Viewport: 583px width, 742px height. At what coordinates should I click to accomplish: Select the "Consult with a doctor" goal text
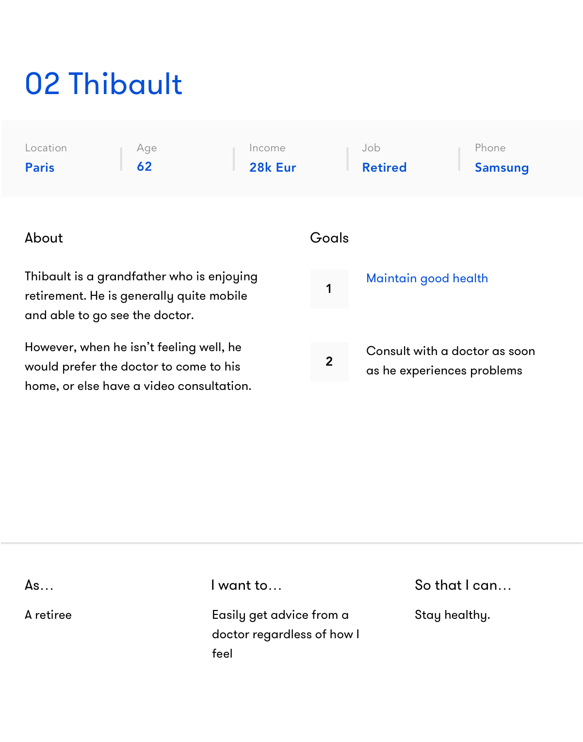tap(450, 361)
